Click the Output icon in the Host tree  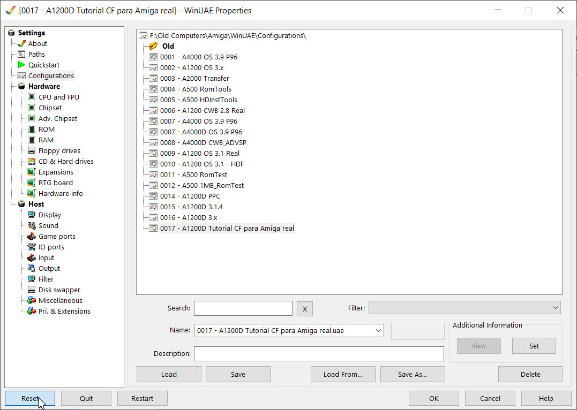click(x=32, y=269)
